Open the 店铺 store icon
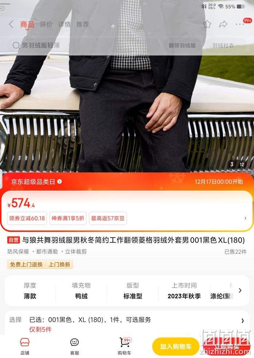Screen dimensions: 254x358 pos(25,346)
